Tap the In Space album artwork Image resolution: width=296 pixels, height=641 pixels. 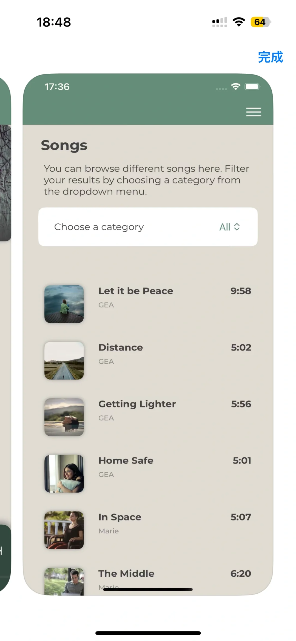tap(64, 530)
